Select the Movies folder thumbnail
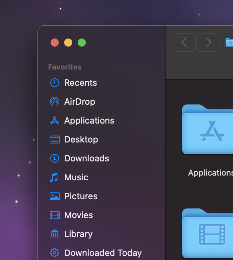Image resolution: width=233 pixels, height=260 pixels. [x=208, y=233]
